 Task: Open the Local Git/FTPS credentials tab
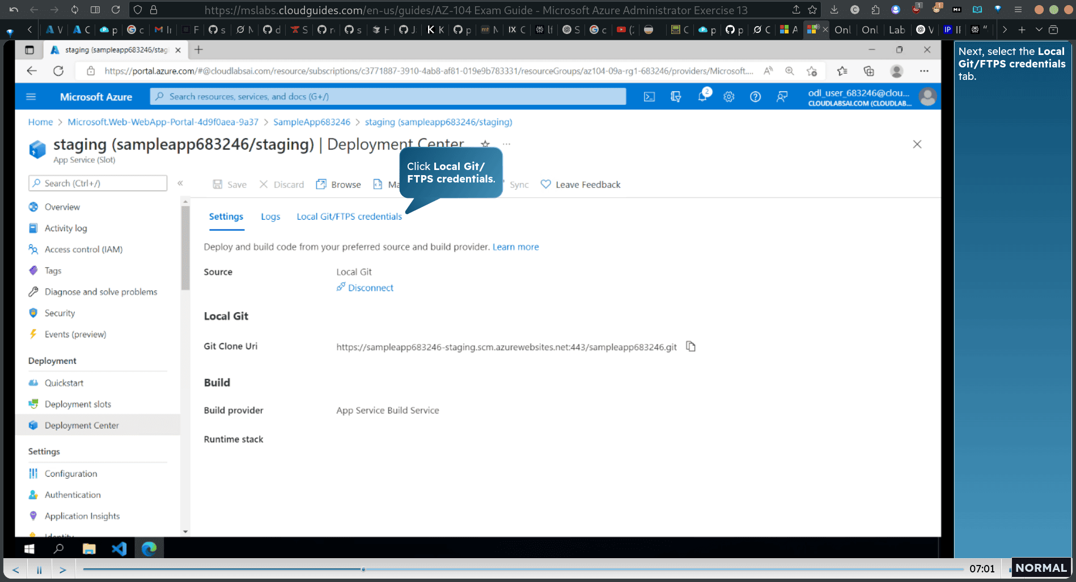pos(349,216)
